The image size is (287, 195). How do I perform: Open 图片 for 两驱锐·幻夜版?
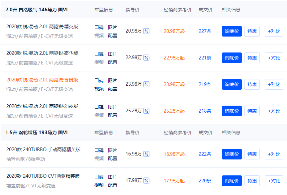(x=113, y=107)
